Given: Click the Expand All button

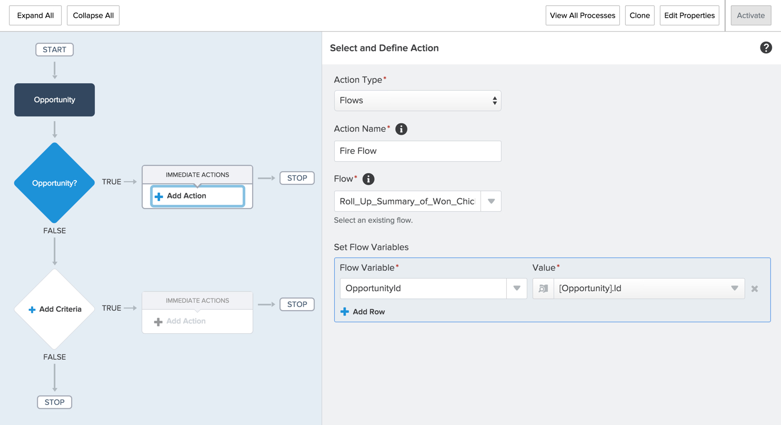Looking at the screenshot, I should pos(35,16).
